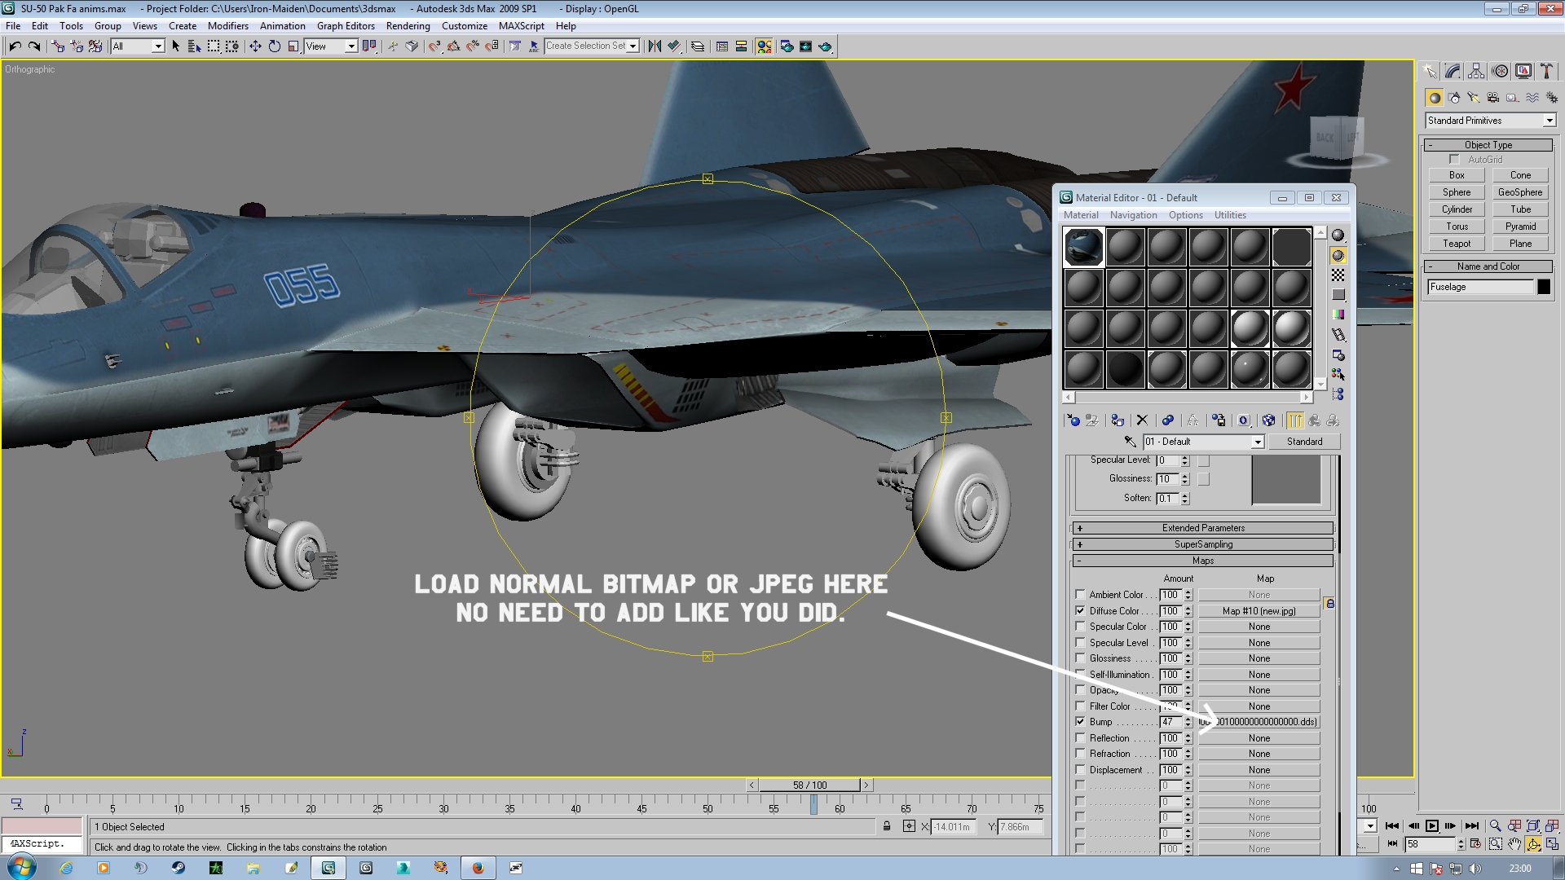Toggle Show Map in Viewport cube icon
The height and width of the screenshot is (880, 1565).
click(x=1268, y=420)
